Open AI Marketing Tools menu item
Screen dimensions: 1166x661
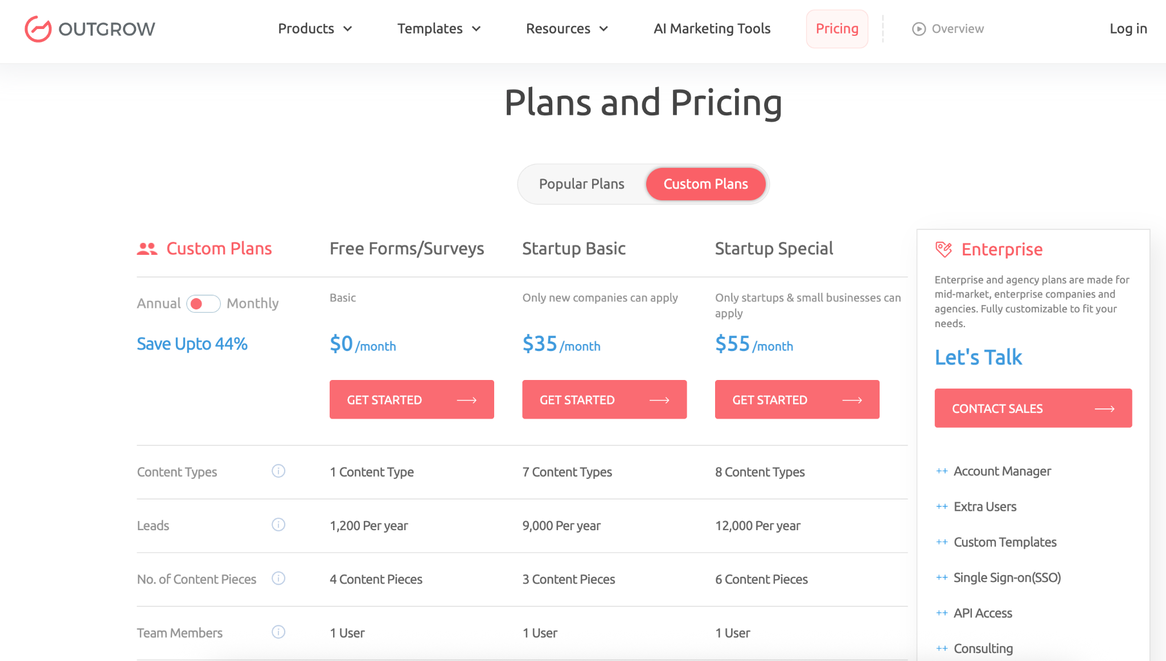point(712,29)
